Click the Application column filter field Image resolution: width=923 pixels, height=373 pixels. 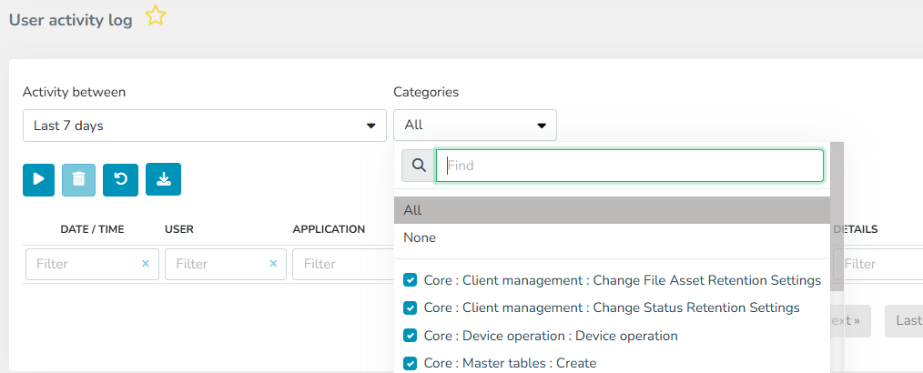coord(331,264)
